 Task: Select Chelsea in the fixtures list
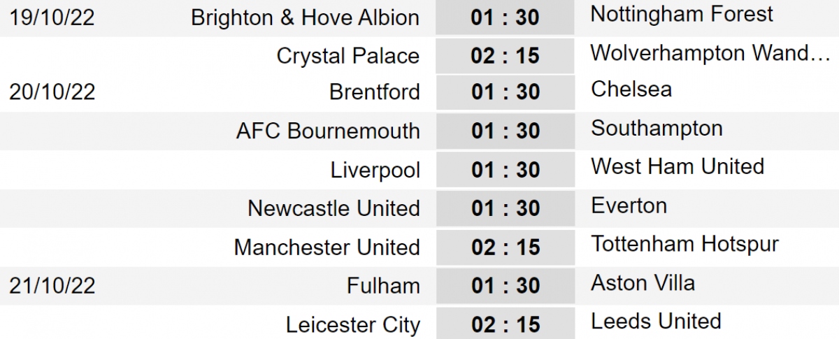pyautogui.click(x=631, y=89)
